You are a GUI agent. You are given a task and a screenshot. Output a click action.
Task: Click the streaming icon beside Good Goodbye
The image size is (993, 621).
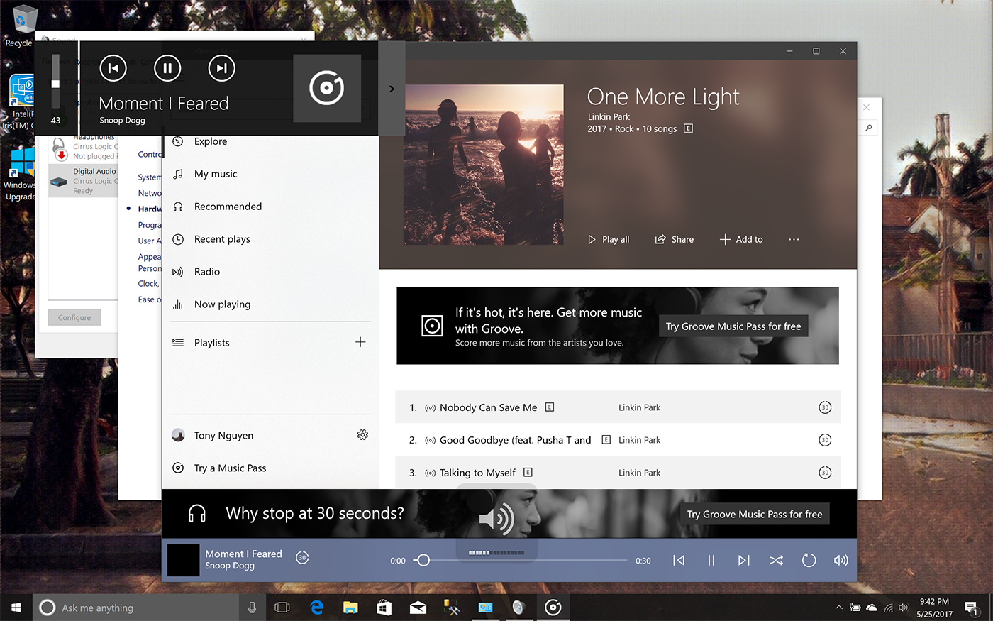click(430, 441)
